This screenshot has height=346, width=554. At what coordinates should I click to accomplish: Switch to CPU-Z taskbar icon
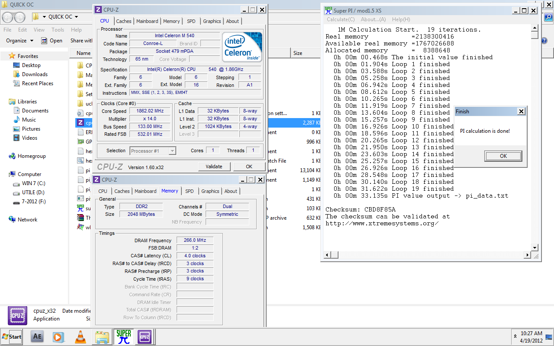145,336
